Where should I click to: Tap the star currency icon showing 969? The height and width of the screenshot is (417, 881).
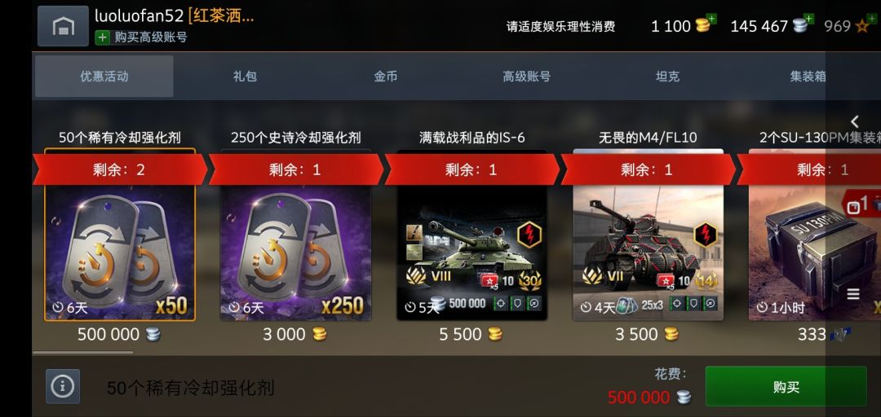pos(862,26)
